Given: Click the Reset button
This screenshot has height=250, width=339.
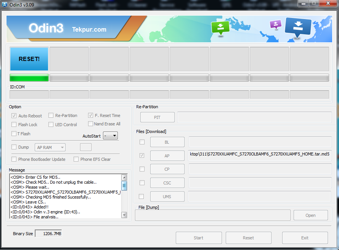Looking at the screenshot, I should [x=248, y=238].
